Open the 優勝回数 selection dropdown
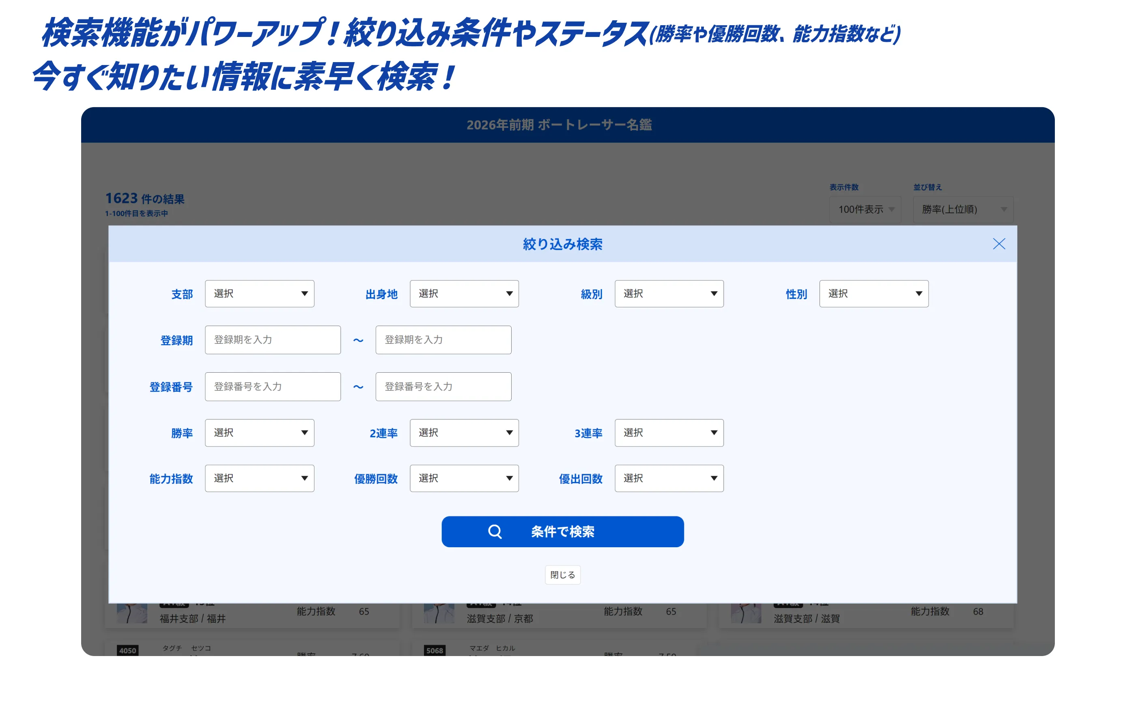 (464, 478)
